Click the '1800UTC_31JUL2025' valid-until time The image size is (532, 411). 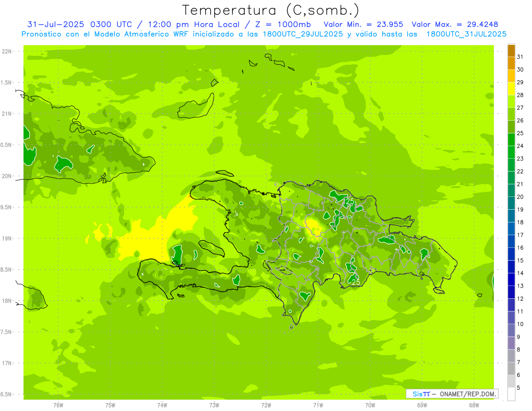point(466,34)
